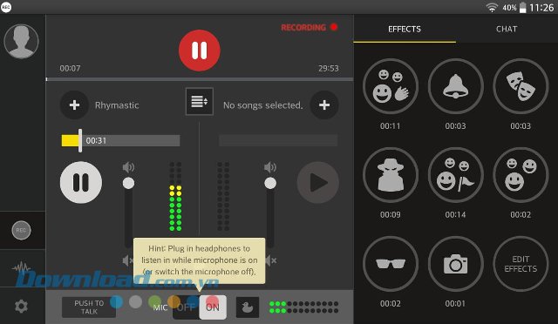The image size is (558, 324).
Task: Pause the Rhymastic track playback
Action: tap(81, 182)
